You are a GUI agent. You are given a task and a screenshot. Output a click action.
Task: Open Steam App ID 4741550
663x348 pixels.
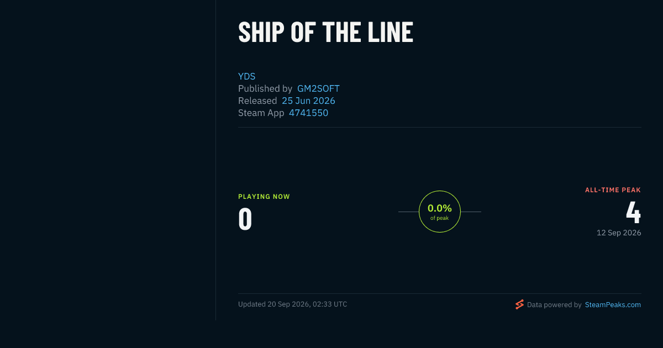[x=308, y=113]
